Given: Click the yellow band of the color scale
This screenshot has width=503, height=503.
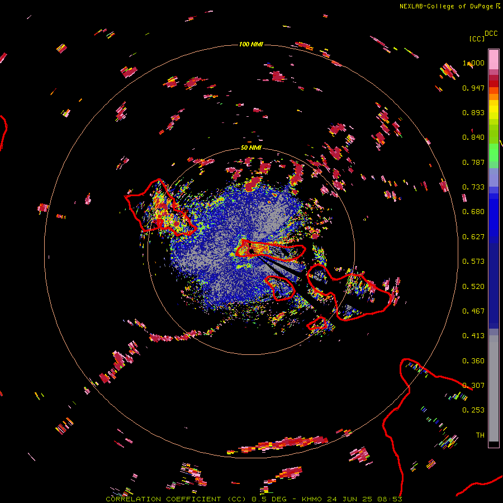Looking at the screenshot, I should (x=493, y=110).
